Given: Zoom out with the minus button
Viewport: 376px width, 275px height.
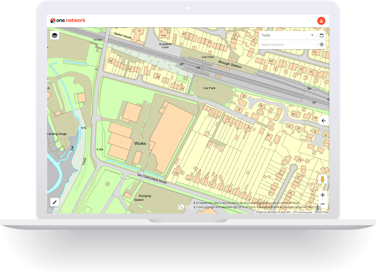Looking at the screenshot, I should [x=323, y=204].
